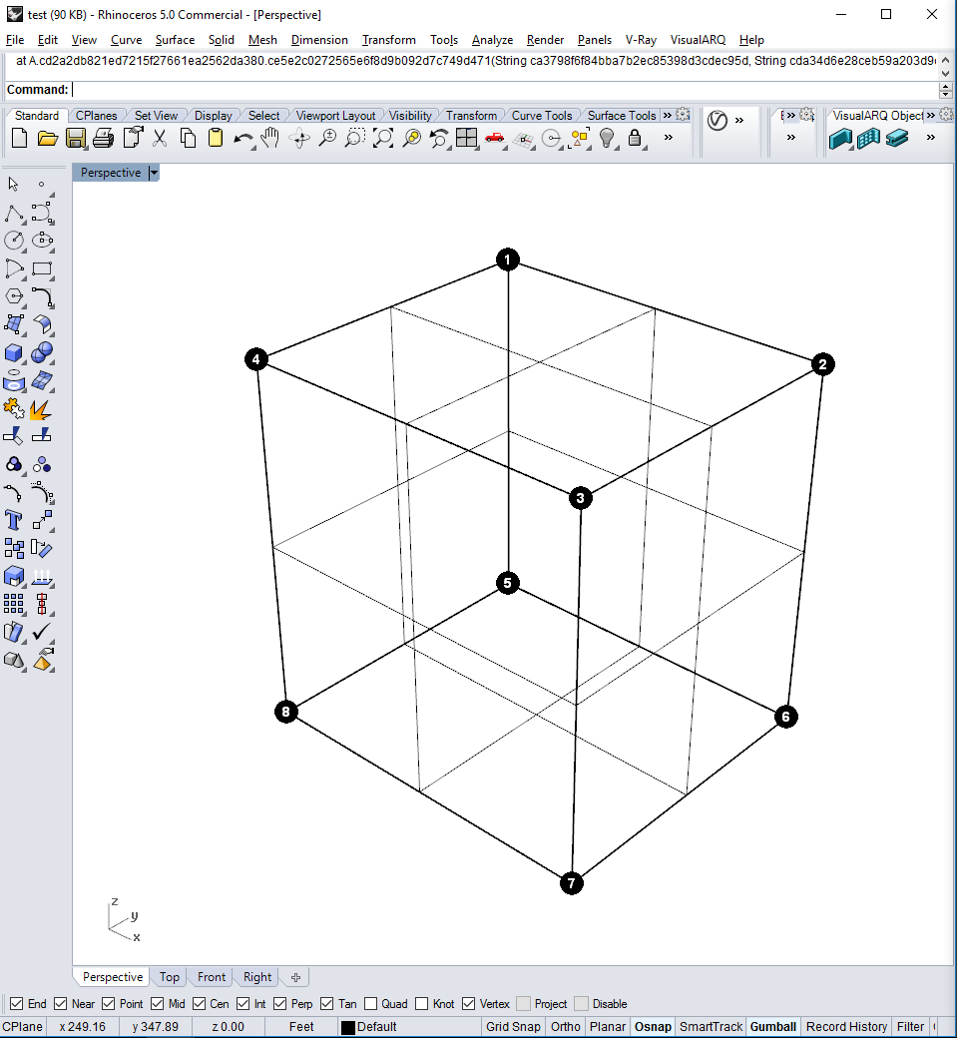Open the VisualARQ Objects toolbar's gear options
The width and height of the screenshot is (957, 1038).
tap(946, 115)
